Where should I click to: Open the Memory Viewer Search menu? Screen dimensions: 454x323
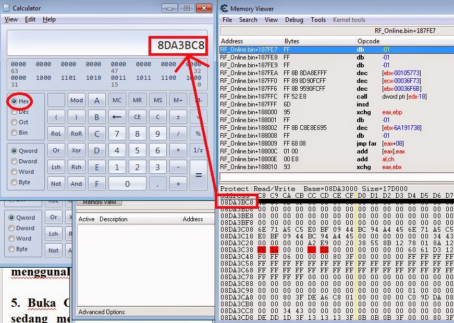(248, 20)
